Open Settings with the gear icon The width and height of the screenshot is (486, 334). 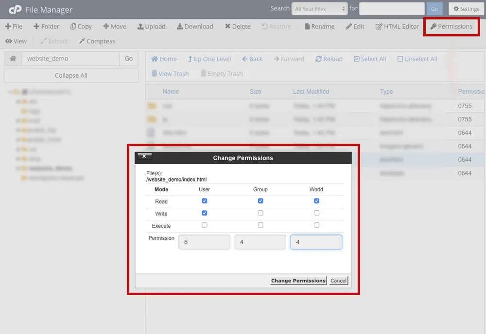(x=466, y=9)
